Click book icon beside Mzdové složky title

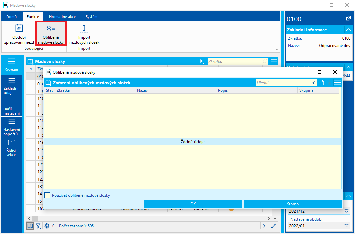30,61
